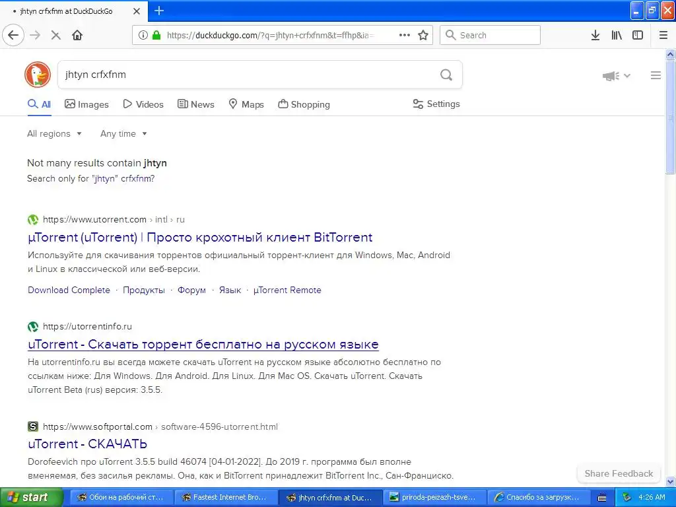676x507 pixels.
Task: Open the Windows start button
Action: [32, 497]
